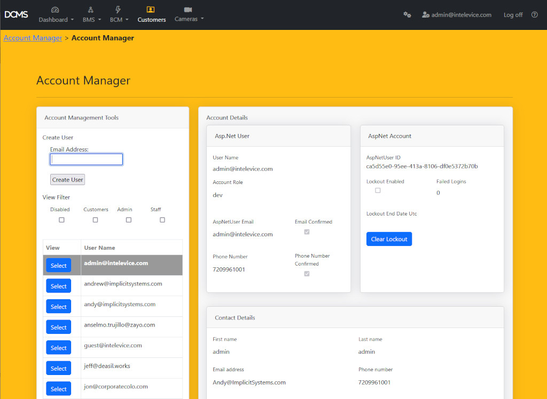Open the Cameras dropdown
The image size is (547, 399).
[x=189, y=19]
